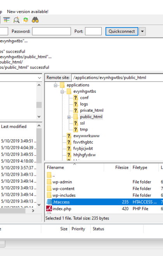This screenshot has height=256, width=163.
Task: Select the private_html folder in tree
Action: (92, 111)
